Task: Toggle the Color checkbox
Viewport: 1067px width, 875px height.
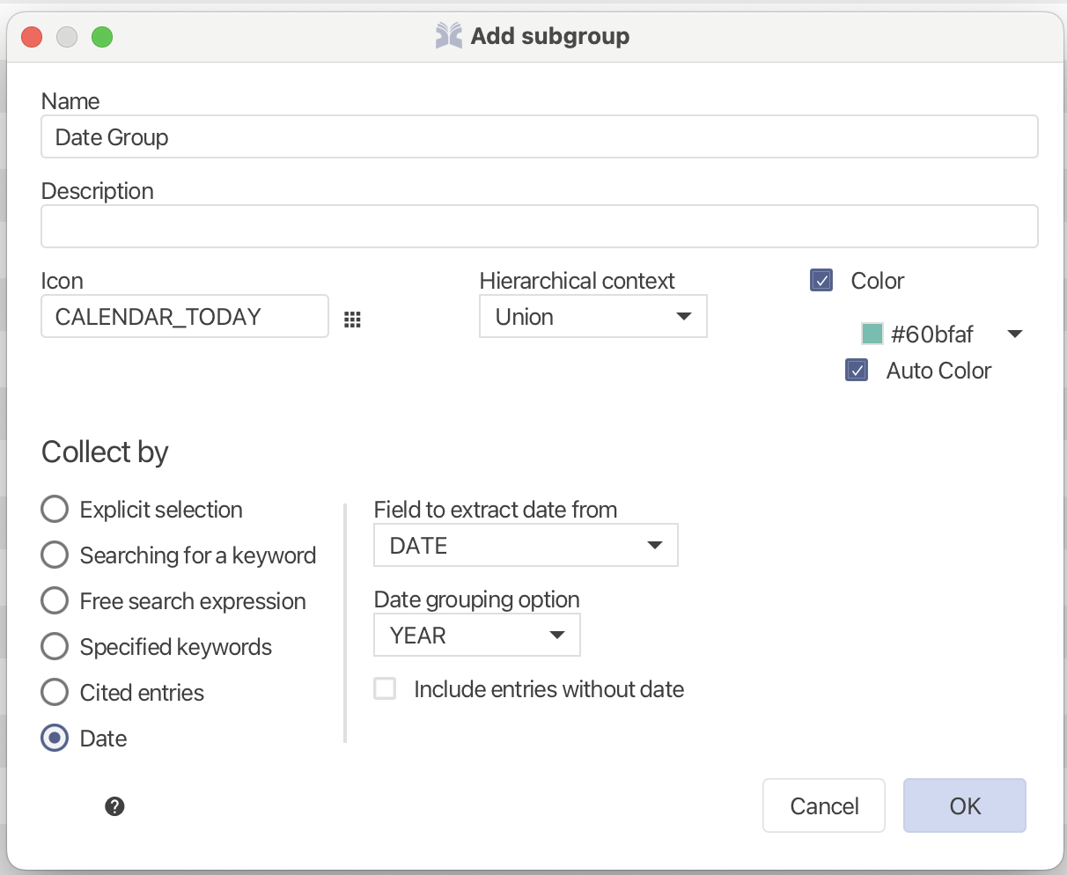Action: 821,281
